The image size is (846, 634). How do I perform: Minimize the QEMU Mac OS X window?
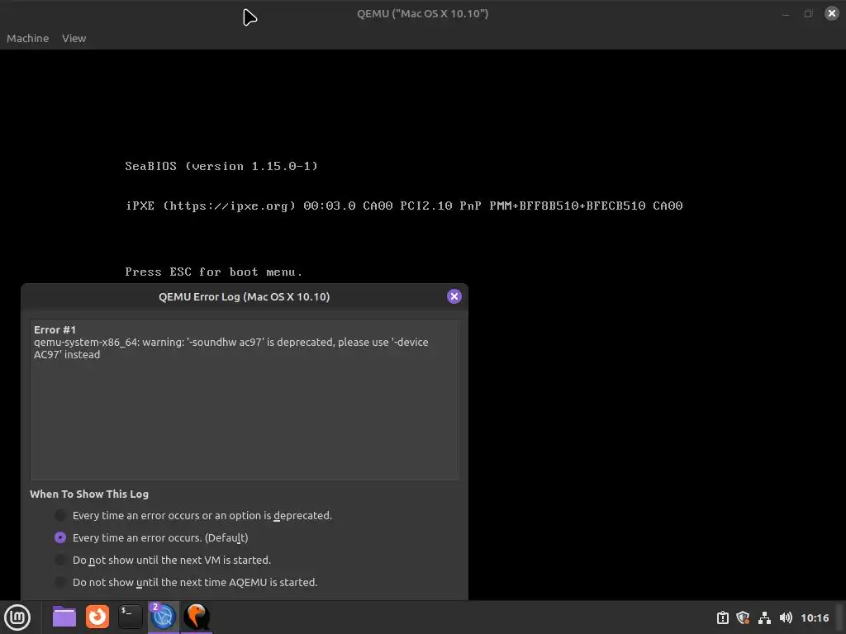point(786,14)
